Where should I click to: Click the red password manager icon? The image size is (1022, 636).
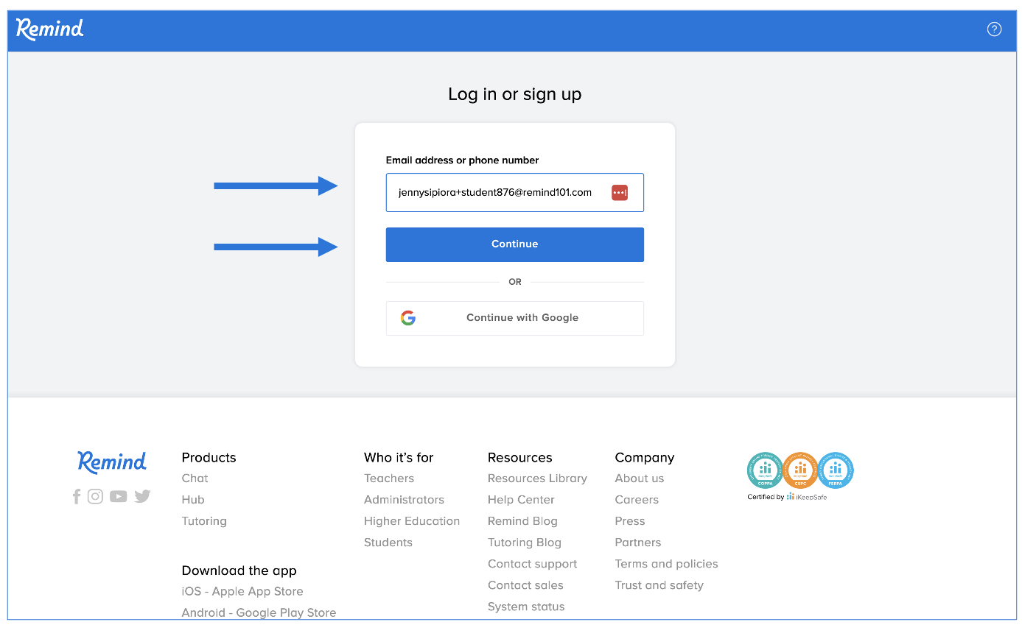point(619,193)
